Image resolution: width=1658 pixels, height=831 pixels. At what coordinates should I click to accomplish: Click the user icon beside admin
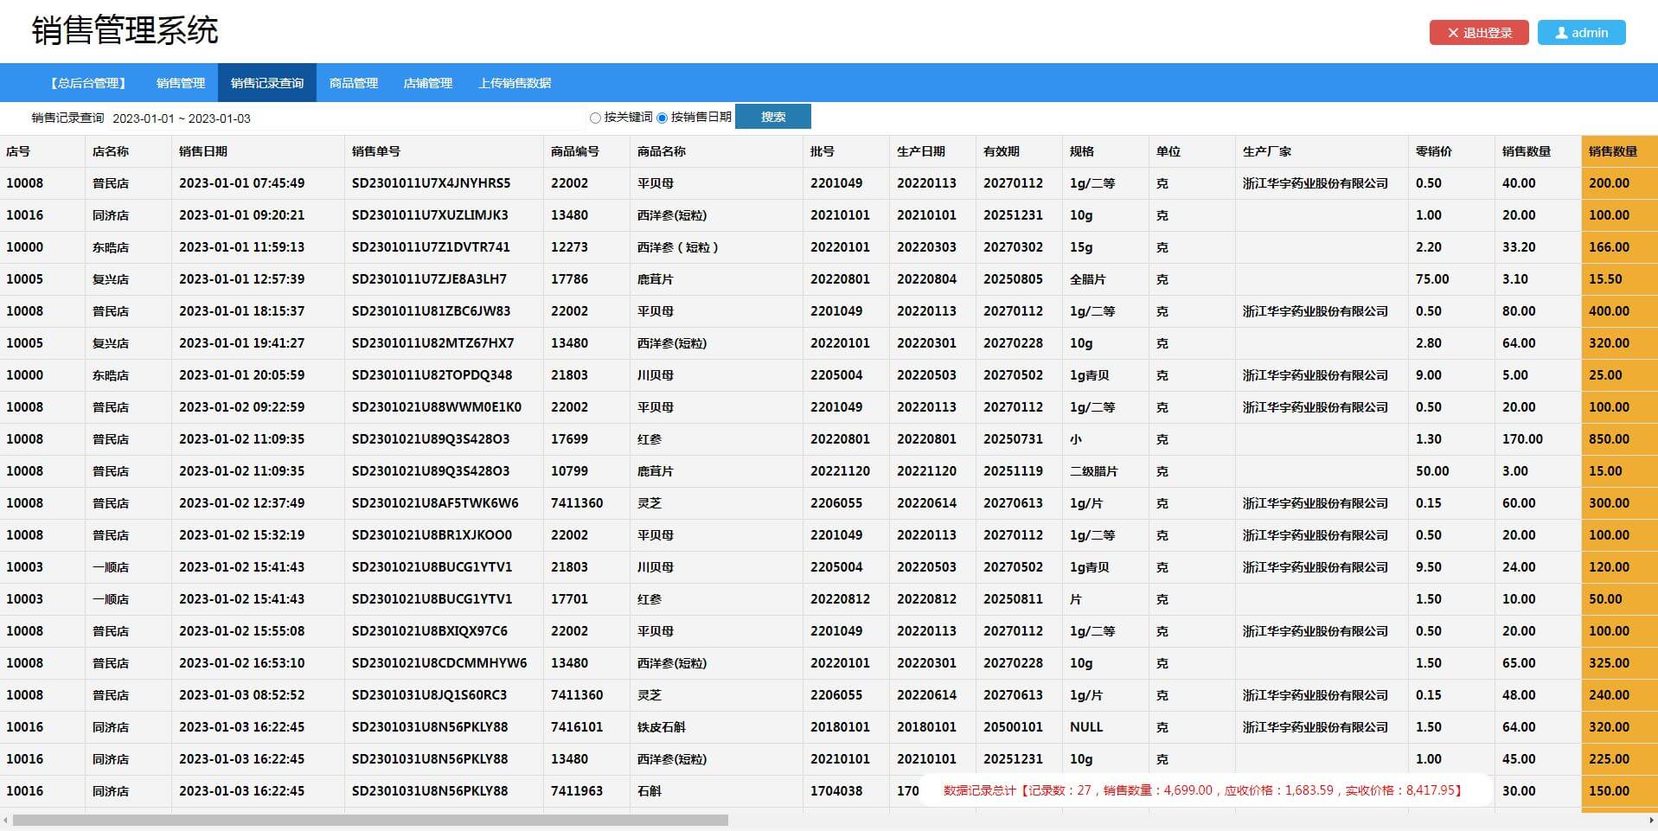tap(1561, 33)
